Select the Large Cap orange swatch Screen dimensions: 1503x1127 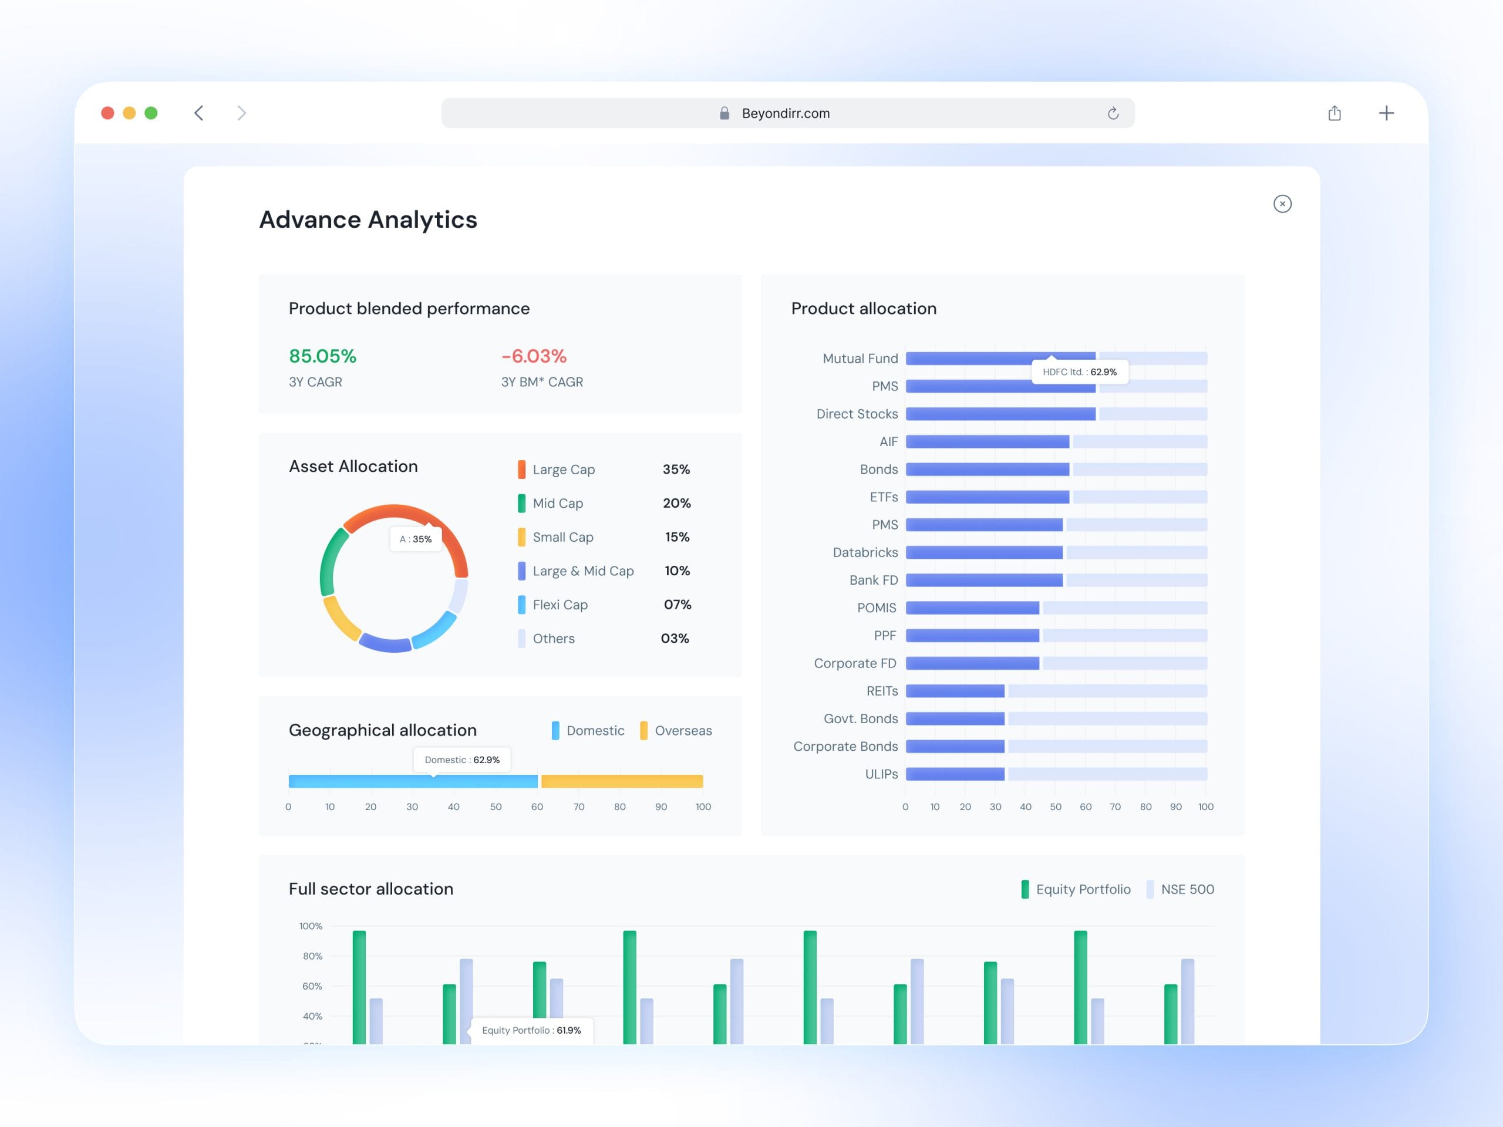[x=521, y=470]
